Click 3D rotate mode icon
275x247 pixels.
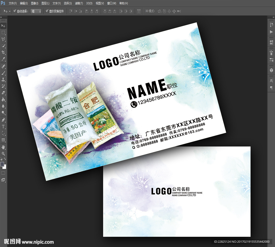(160, 11)
